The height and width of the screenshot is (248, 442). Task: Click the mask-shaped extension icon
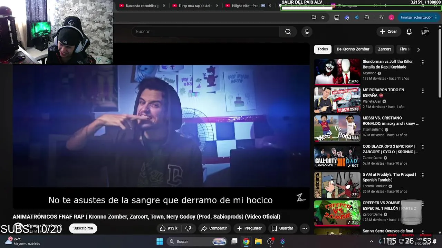click(337, 18)
